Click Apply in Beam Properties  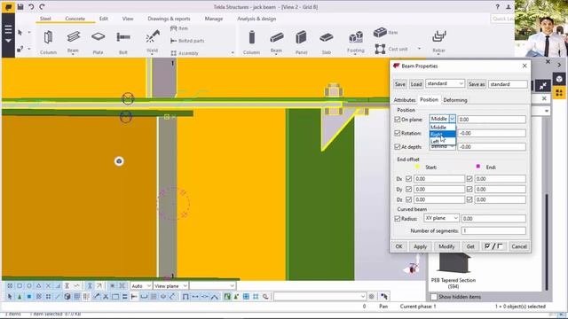[420, 246]
